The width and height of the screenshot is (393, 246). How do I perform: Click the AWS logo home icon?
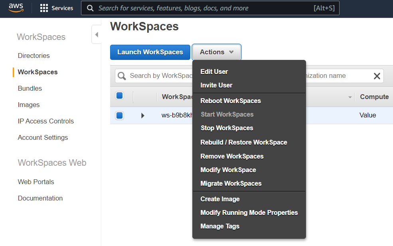click(16, 8)
